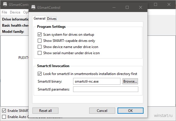Image resolution: width=176 pixels, height=121 pixels.
Task: Maximize the preferences dialog
Action: 127,7
